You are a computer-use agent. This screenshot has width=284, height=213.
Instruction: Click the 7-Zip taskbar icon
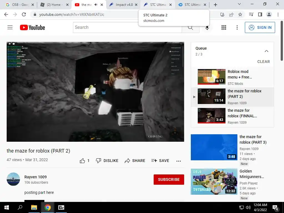[61, 207]
